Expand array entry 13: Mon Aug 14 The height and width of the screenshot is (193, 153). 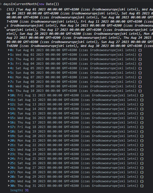(x=9, y=109)
